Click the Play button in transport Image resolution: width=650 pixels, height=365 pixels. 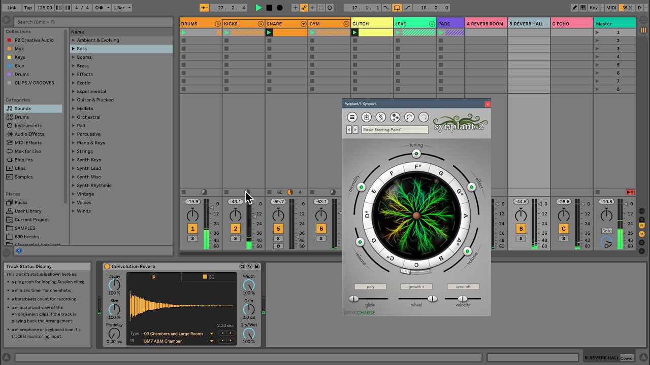[258, 8]
